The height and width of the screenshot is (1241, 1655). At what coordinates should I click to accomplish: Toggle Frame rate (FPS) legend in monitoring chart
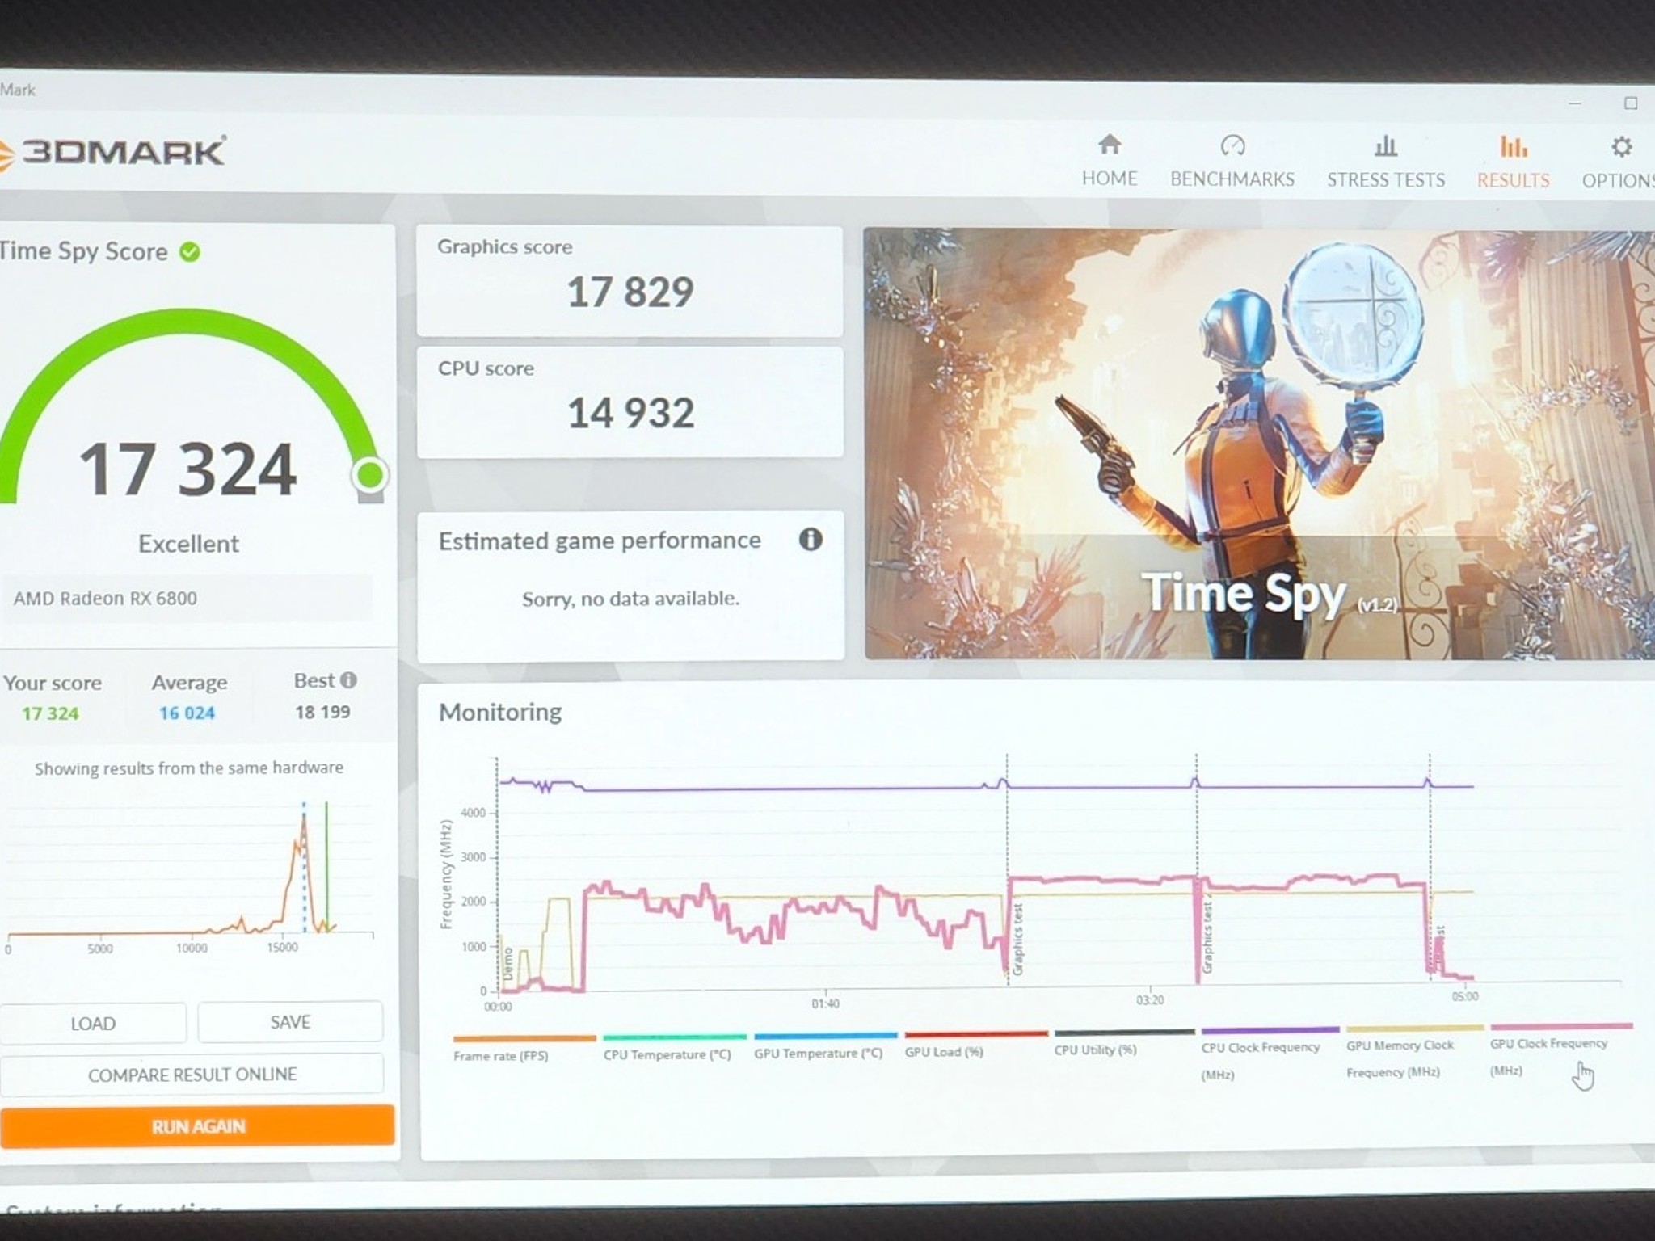pyautogui.click(x=501, y=1056)
